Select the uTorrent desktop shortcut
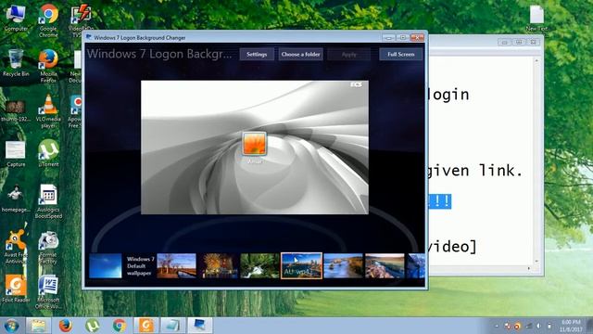This screenshot has width=593, height=334. point(48,153)
